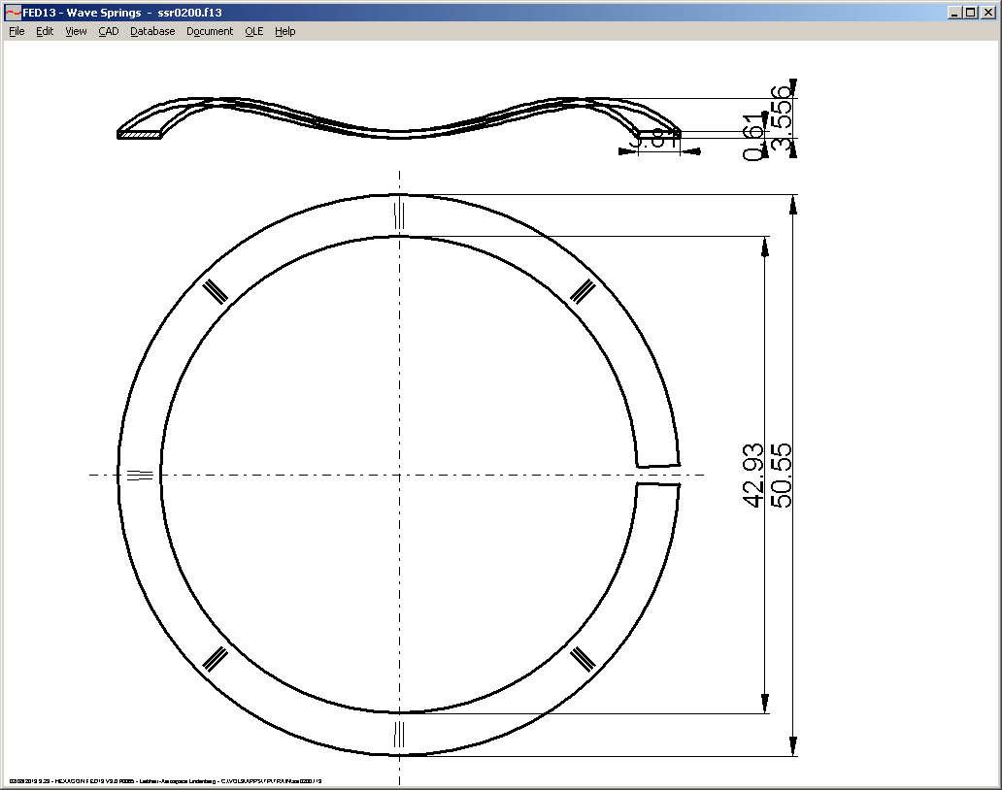The height and width of the screenshot is (790, 1002).
Task: Open the View menu
Action: (x=76, y=31)
